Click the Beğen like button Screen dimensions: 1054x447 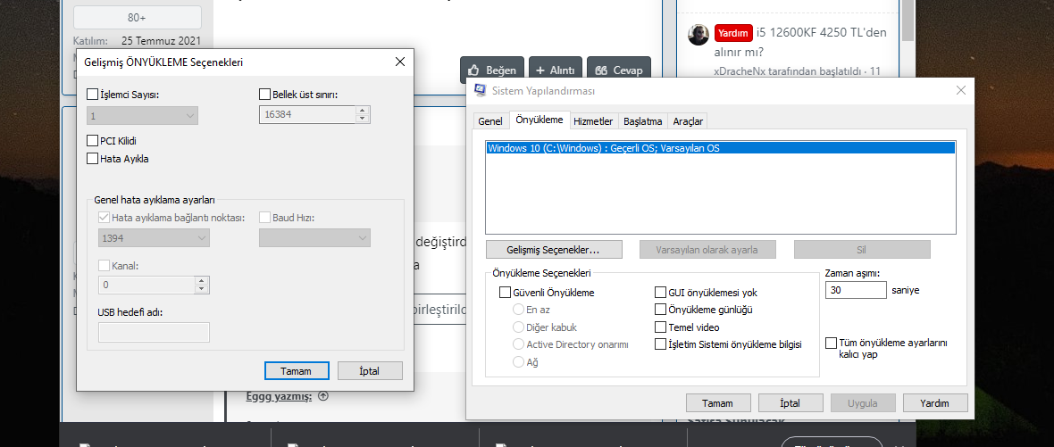click(x=492, y=70)
